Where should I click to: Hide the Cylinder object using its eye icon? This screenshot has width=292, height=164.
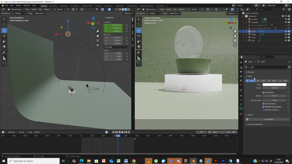pos(286,22)
